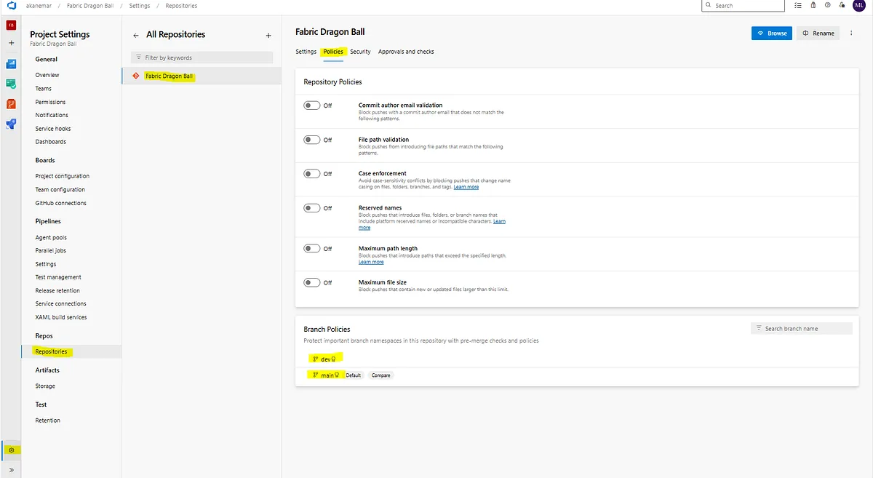873x478 pixels.
Task: Toggle Commit author email validation
Action: (311, 105)
